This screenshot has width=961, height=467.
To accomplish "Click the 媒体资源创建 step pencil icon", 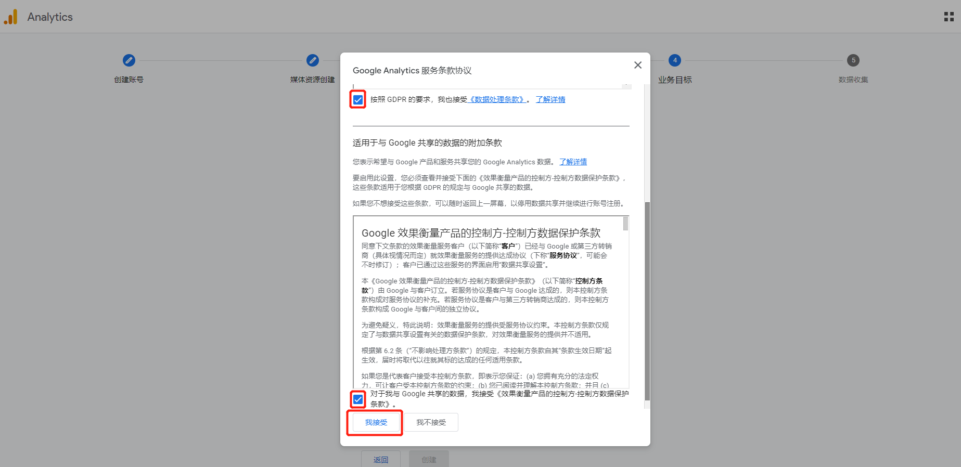I will pyautogui.click(x=312, y=60).
